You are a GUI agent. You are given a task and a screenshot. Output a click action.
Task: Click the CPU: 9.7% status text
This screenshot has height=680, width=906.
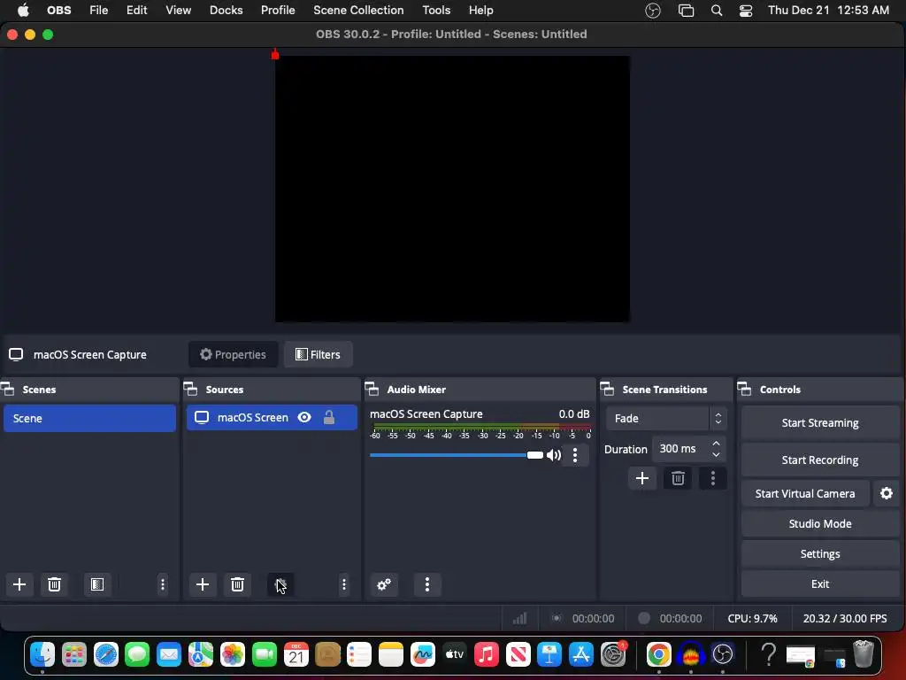[752, 618]
